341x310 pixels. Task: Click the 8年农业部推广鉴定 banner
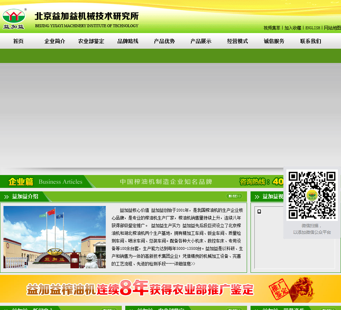(x=170, y=289)
